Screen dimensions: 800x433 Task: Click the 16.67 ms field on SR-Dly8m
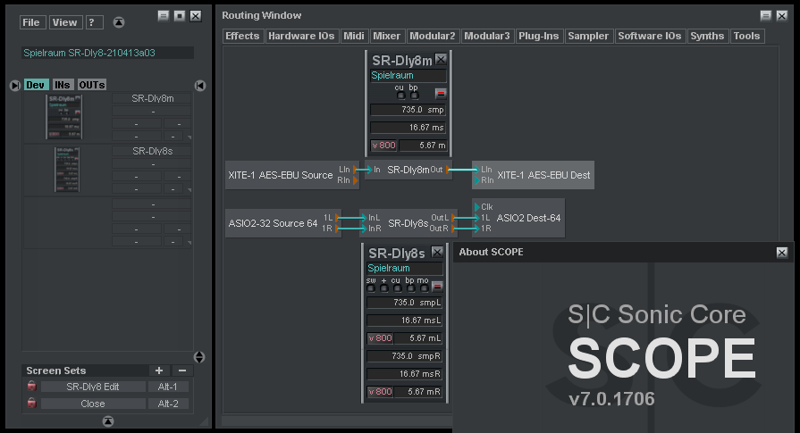point(408,128)
